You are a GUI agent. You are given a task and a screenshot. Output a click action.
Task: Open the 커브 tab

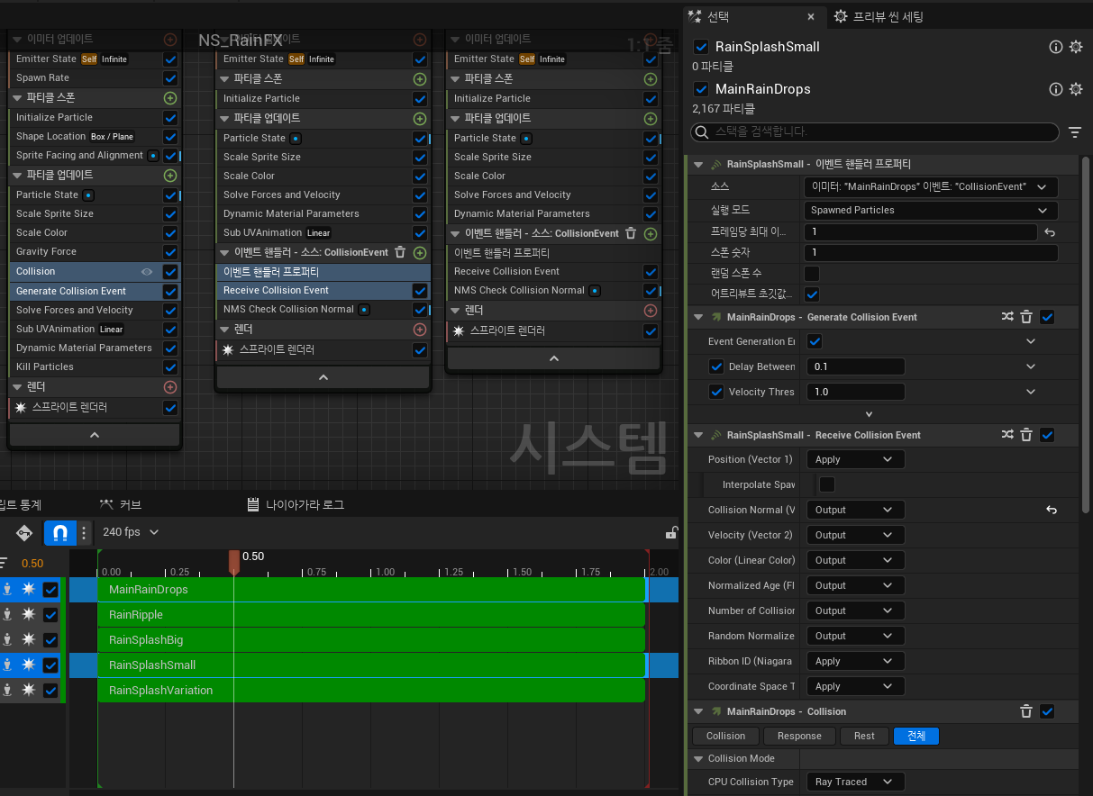point(121,504)
